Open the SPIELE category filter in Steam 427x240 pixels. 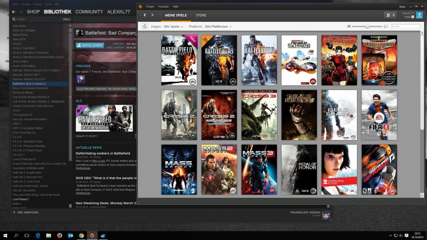(x=67, y=19)
